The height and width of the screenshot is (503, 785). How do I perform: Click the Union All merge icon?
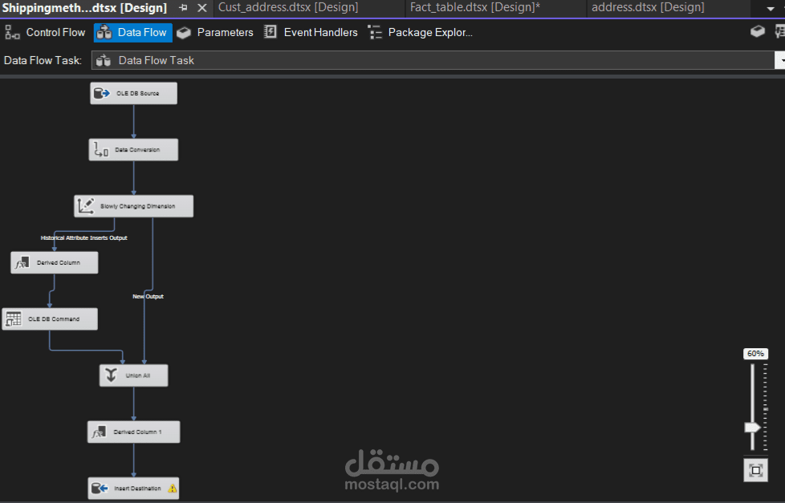[111, 375]
